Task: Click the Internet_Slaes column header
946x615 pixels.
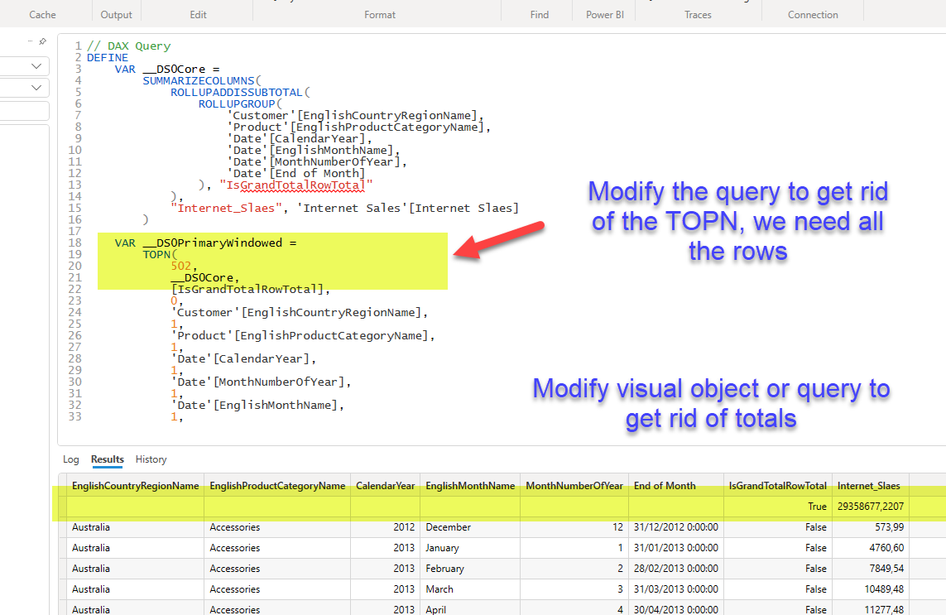Action: point(867,486)
